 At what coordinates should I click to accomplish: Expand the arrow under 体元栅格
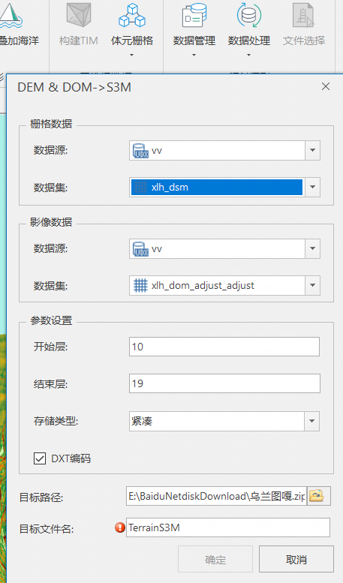click(x=131, y=55)
